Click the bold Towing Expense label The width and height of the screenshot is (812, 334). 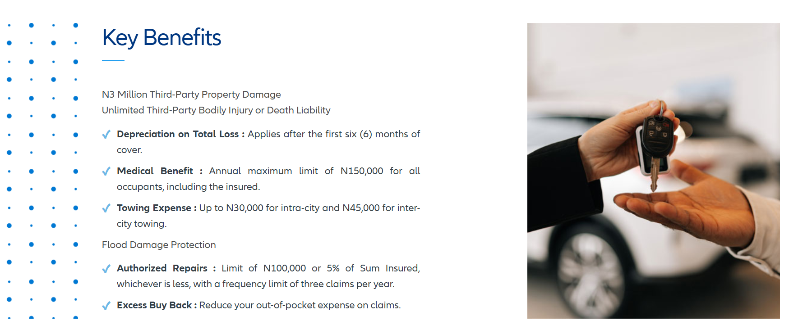coord(154,208)
